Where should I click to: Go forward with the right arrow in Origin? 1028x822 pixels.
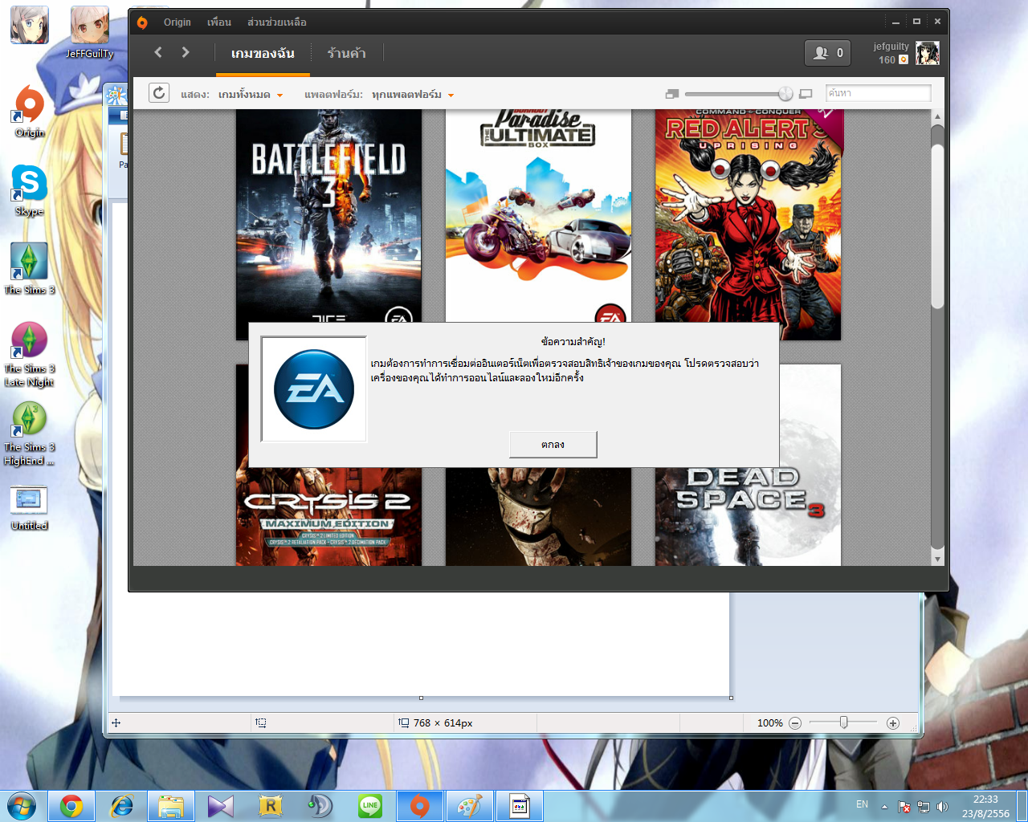pos(186,52)
